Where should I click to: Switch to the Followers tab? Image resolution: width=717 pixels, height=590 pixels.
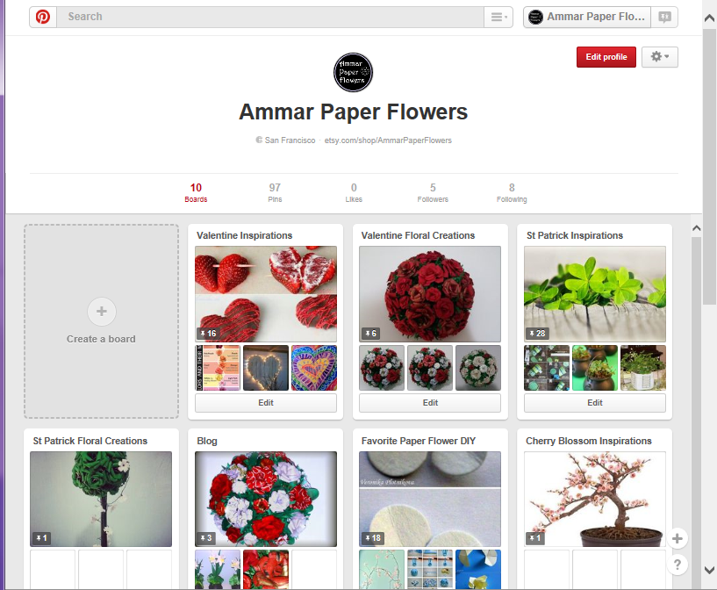click(x=433, y=192)
